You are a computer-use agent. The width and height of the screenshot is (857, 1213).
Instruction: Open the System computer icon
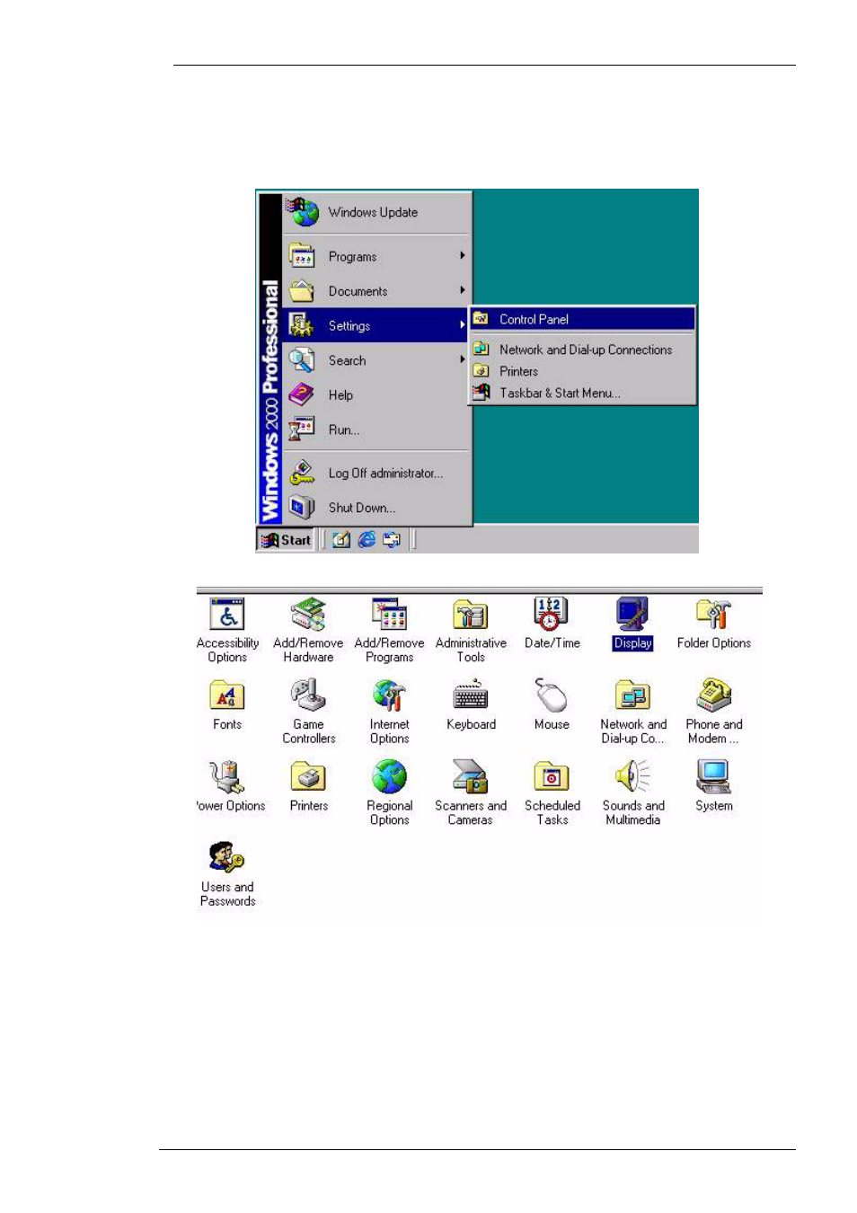pos(714,777)
